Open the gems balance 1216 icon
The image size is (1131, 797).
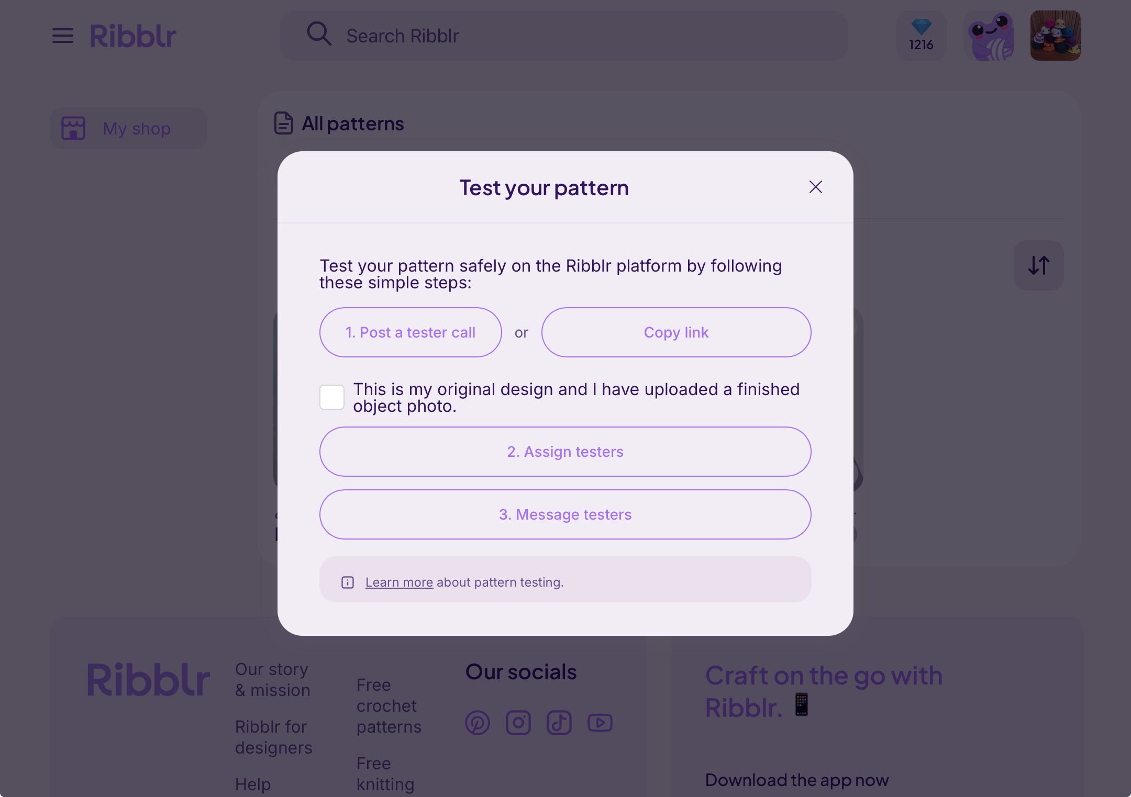click(921, 36)
